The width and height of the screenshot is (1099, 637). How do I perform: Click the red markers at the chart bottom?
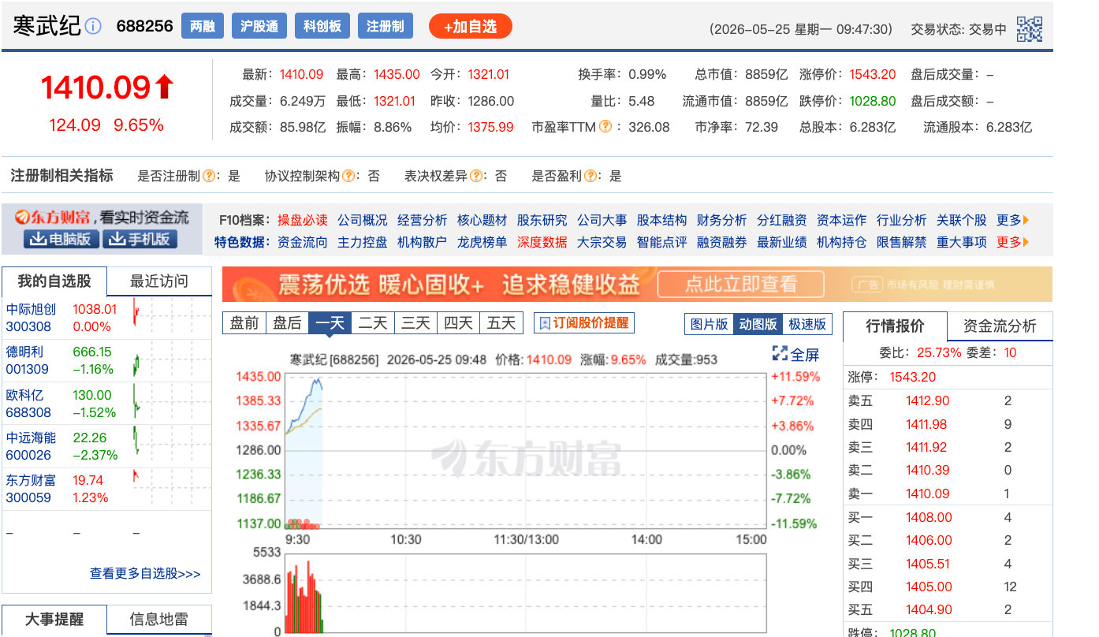point(303,523)
